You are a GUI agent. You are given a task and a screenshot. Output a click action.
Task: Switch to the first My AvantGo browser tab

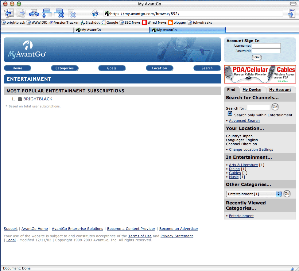(x=111, y=30)
